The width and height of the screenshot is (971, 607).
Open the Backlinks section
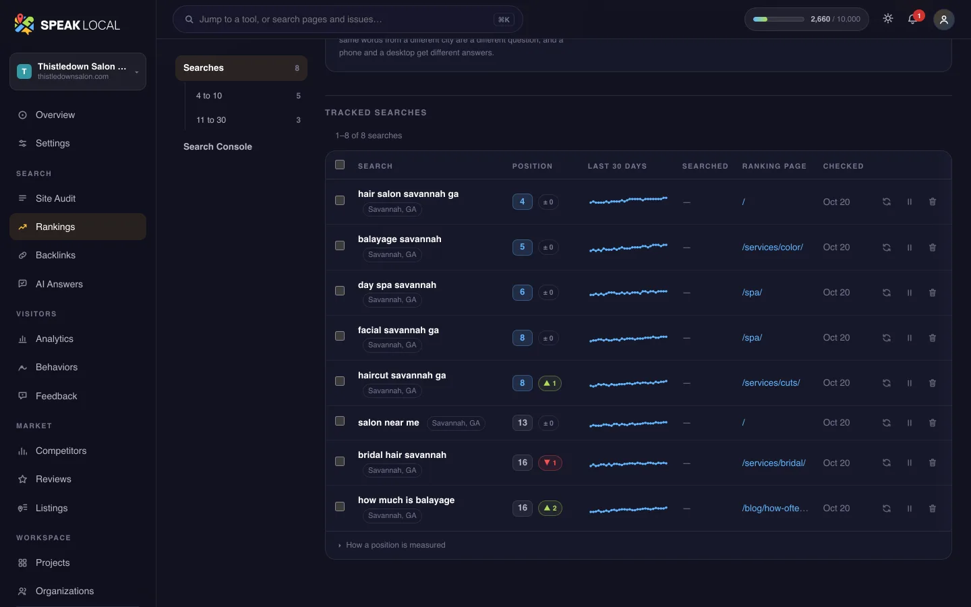[x=78, y=255]
